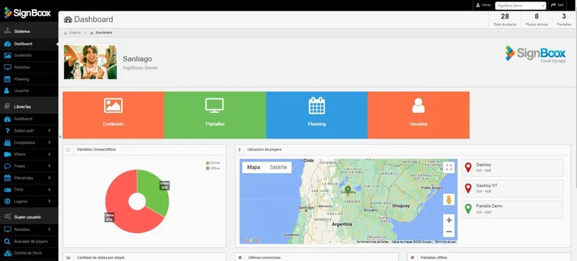The width and height of the screenshot is (577, 261).
Task: Click the green marker near Córdoba on the map
Action: pos(348,190)
